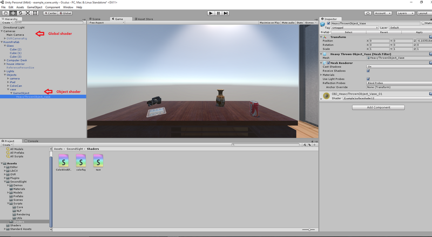Select the iPad object in Hierarchy

pos(12,82)
